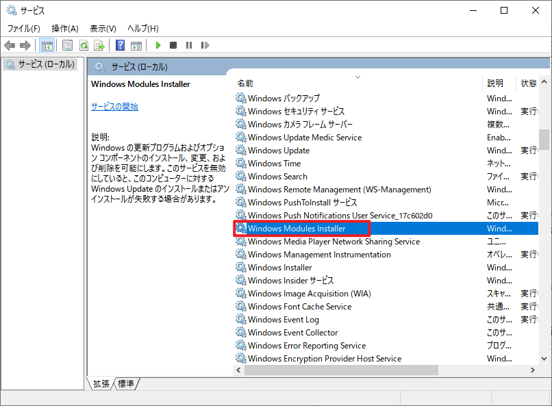Click gear icon beside Windows Update

coord(241,150)
